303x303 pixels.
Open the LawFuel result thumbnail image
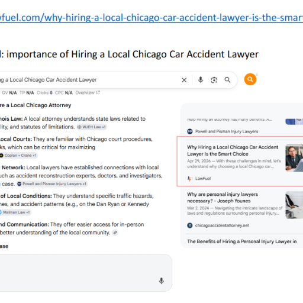(294, 158)
